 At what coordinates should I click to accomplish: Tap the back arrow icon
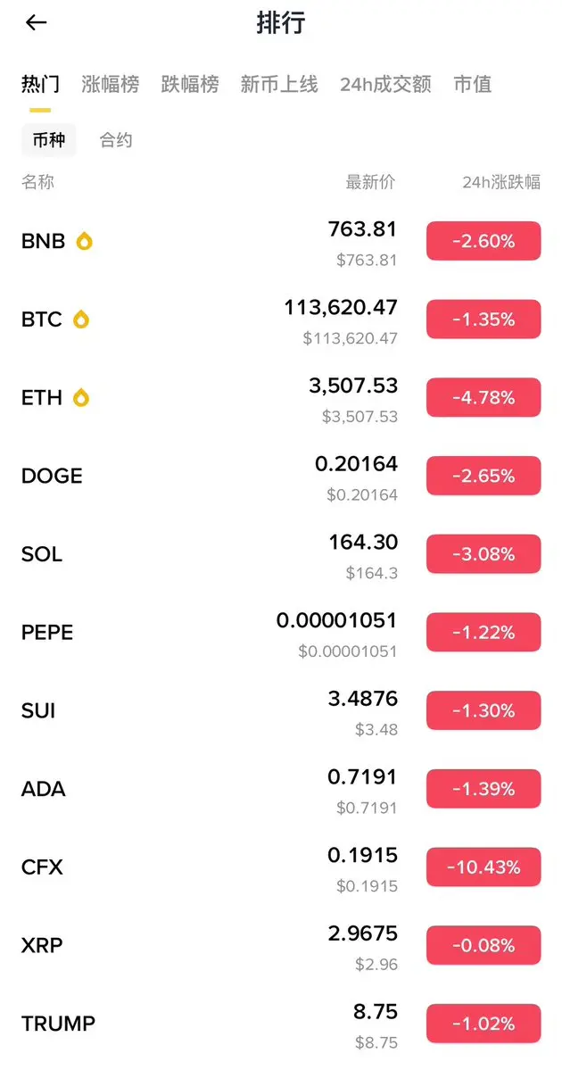(x=36, y=22)
